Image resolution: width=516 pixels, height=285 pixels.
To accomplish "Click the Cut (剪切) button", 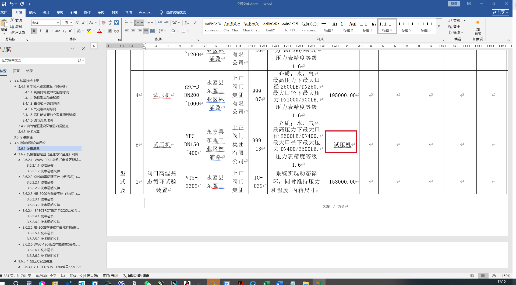I will click(16, 20).
